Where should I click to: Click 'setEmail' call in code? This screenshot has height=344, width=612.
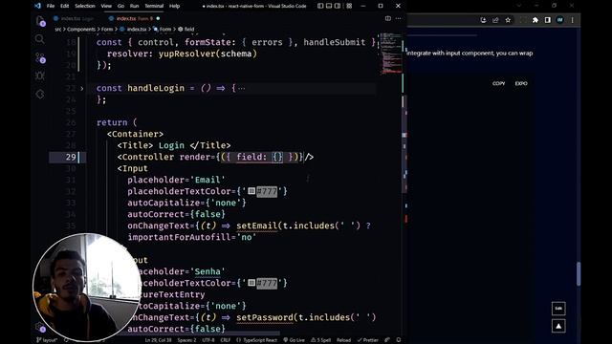click(x=257, y=226)
